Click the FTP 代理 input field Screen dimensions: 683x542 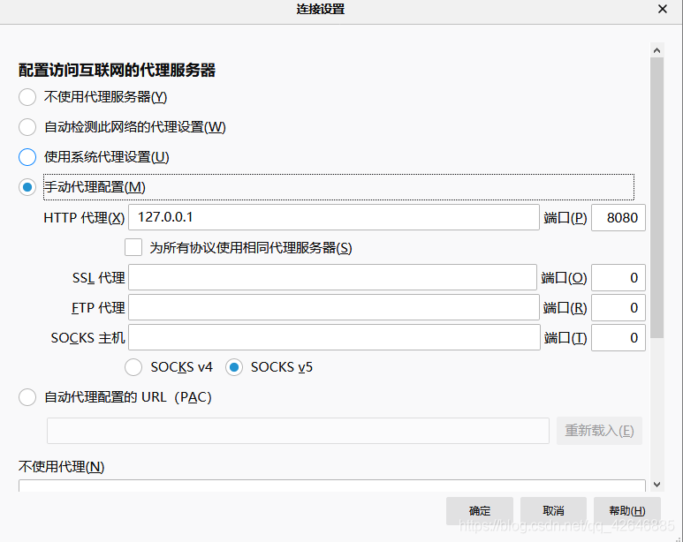point(333,307)
